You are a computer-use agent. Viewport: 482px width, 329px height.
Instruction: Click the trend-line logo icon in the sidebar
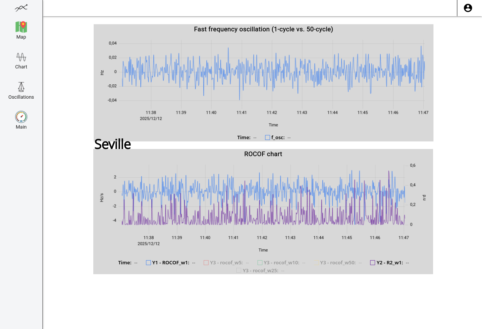(x=21, y=8)
